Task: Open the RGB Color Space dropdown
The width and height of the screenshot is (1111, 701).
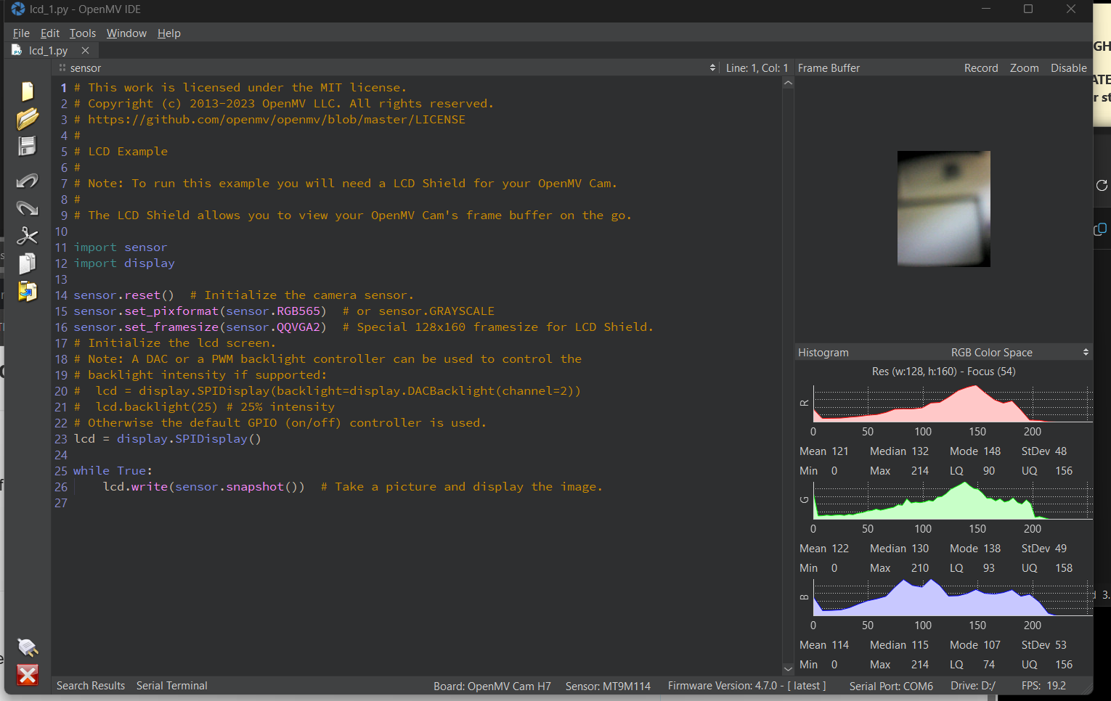Action: tap(1020, 352)
